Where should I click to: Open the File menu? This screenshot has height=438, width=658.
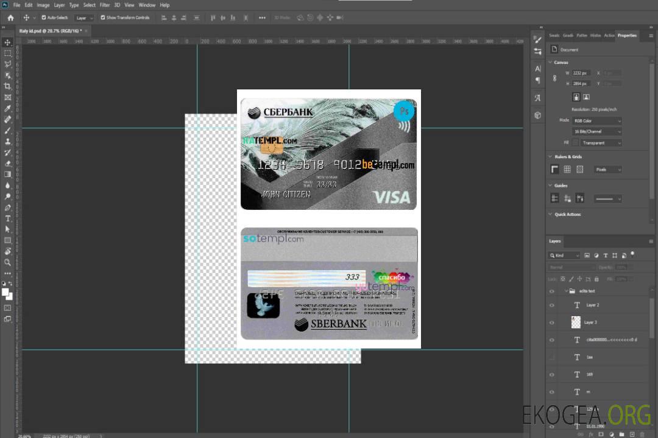17,5
